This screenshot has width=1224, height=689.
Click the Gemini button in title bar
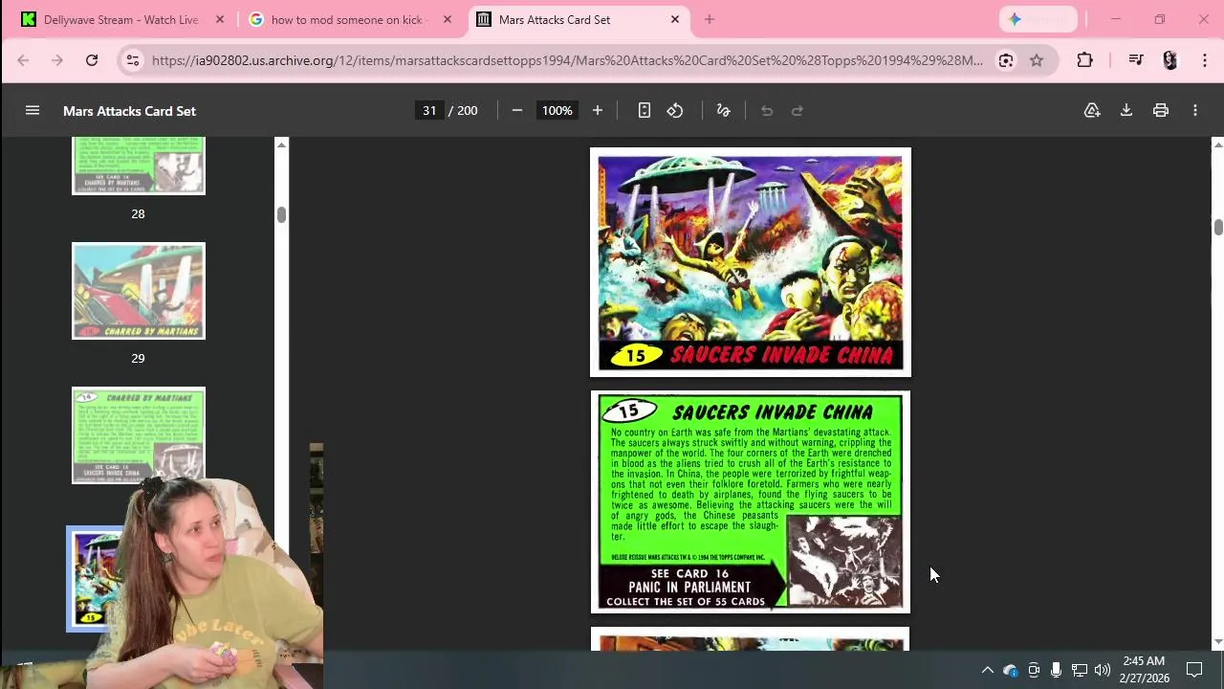1038,19
